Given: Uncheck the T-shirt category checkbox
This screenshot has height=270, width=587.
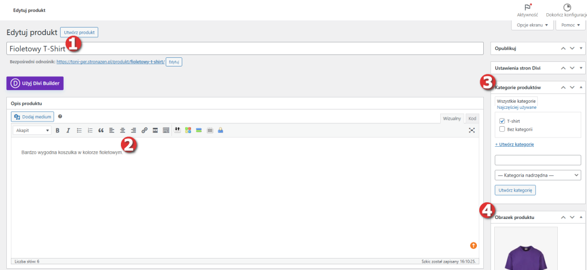Looking at the screenshot, I should [x=502, y=121].
